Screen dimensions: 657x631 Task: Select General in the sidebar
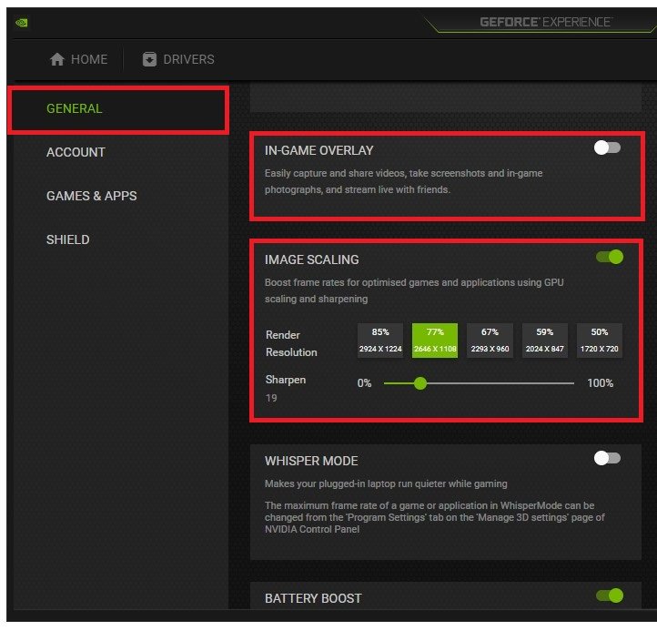coord(118,109)
